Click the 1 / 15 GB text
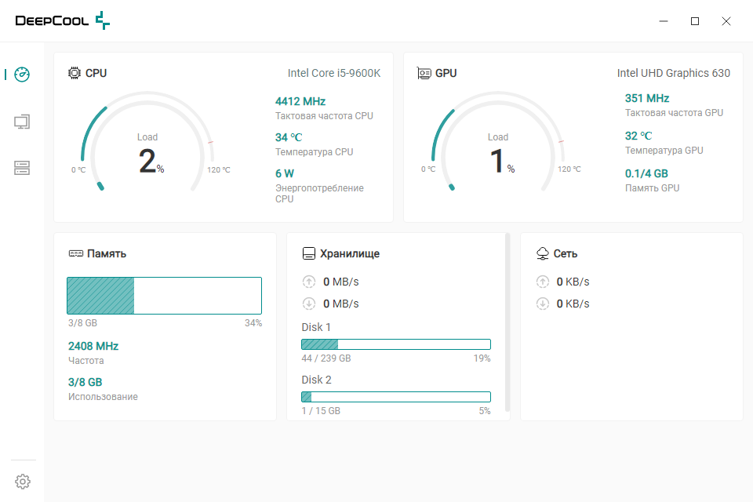This screenshot has height=502, width=753. [x=321, y=411]
